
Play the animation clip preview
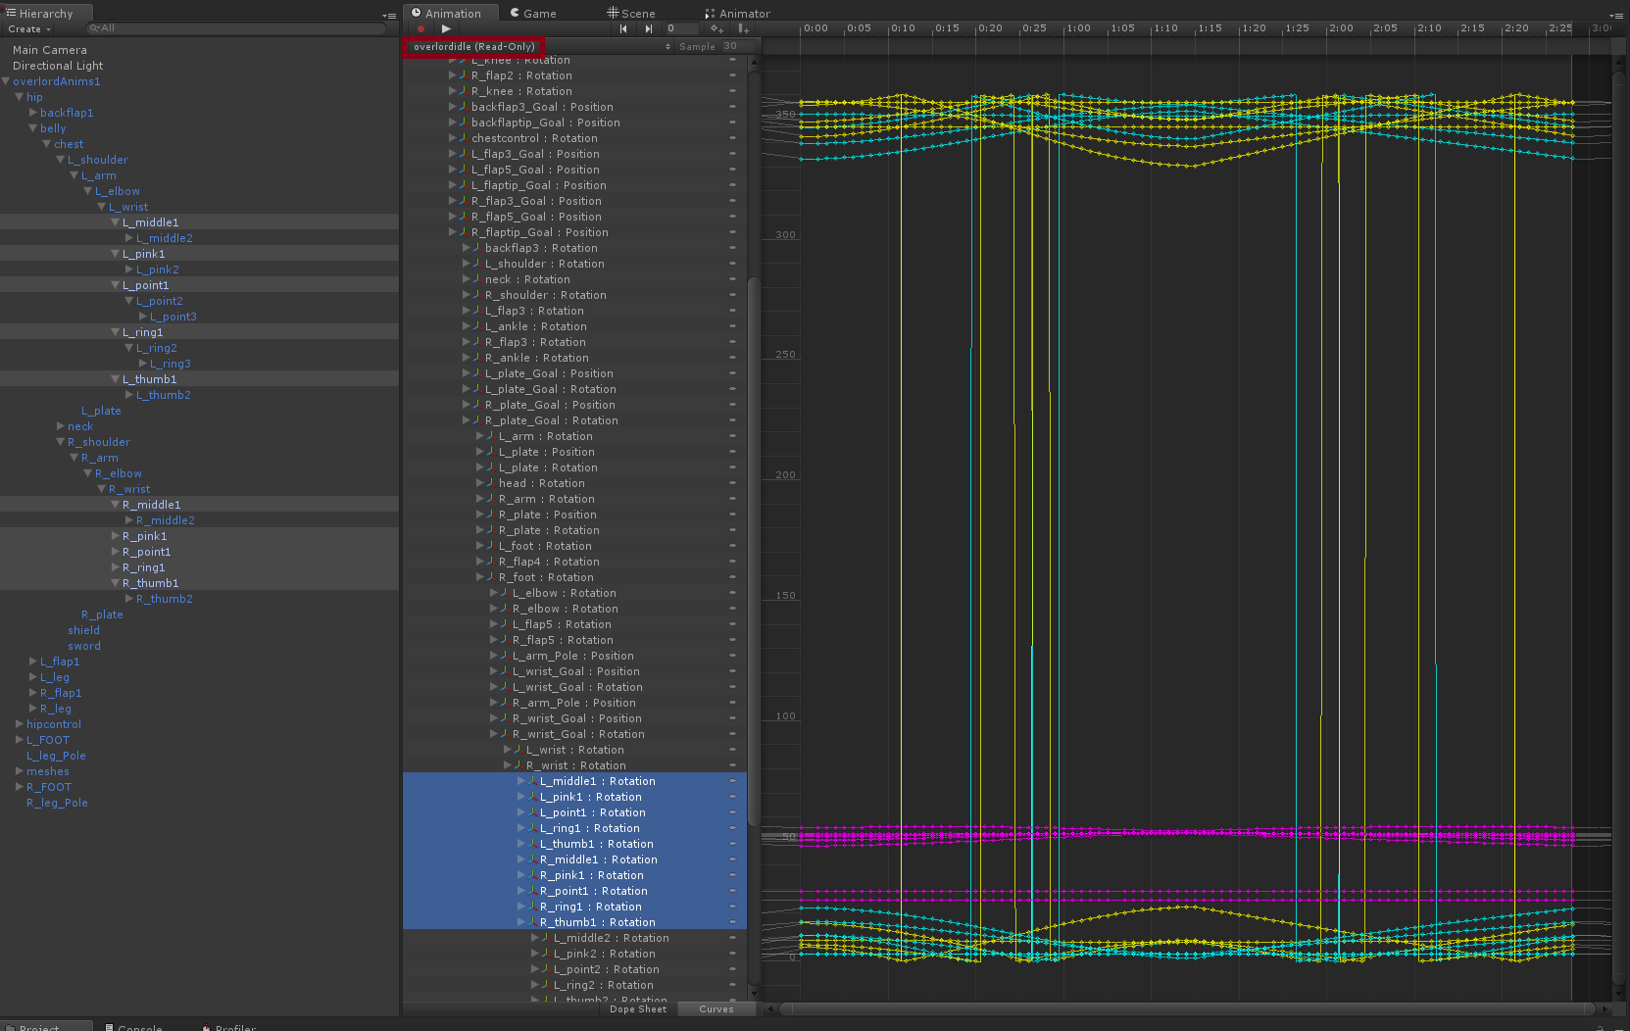pos(446,28)
